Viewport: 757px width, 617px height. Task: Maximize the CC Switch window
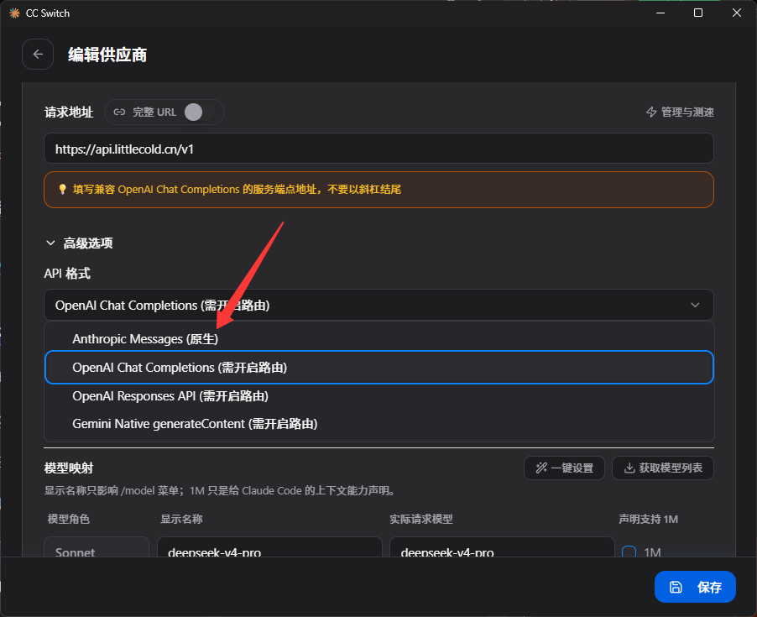(x=698, y=13)
